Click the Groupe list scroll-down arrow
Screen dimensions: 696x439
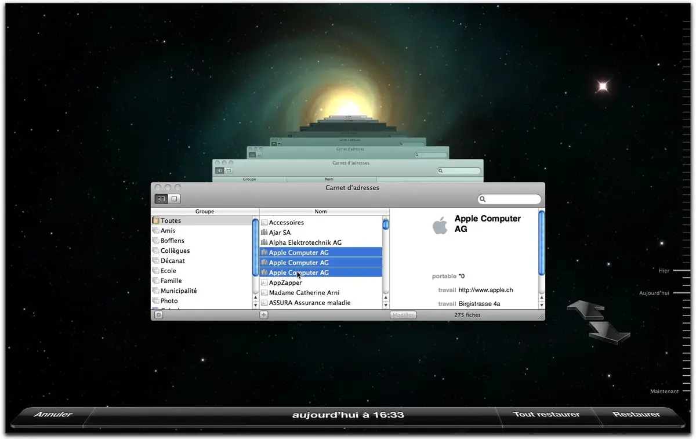(255, 304)
